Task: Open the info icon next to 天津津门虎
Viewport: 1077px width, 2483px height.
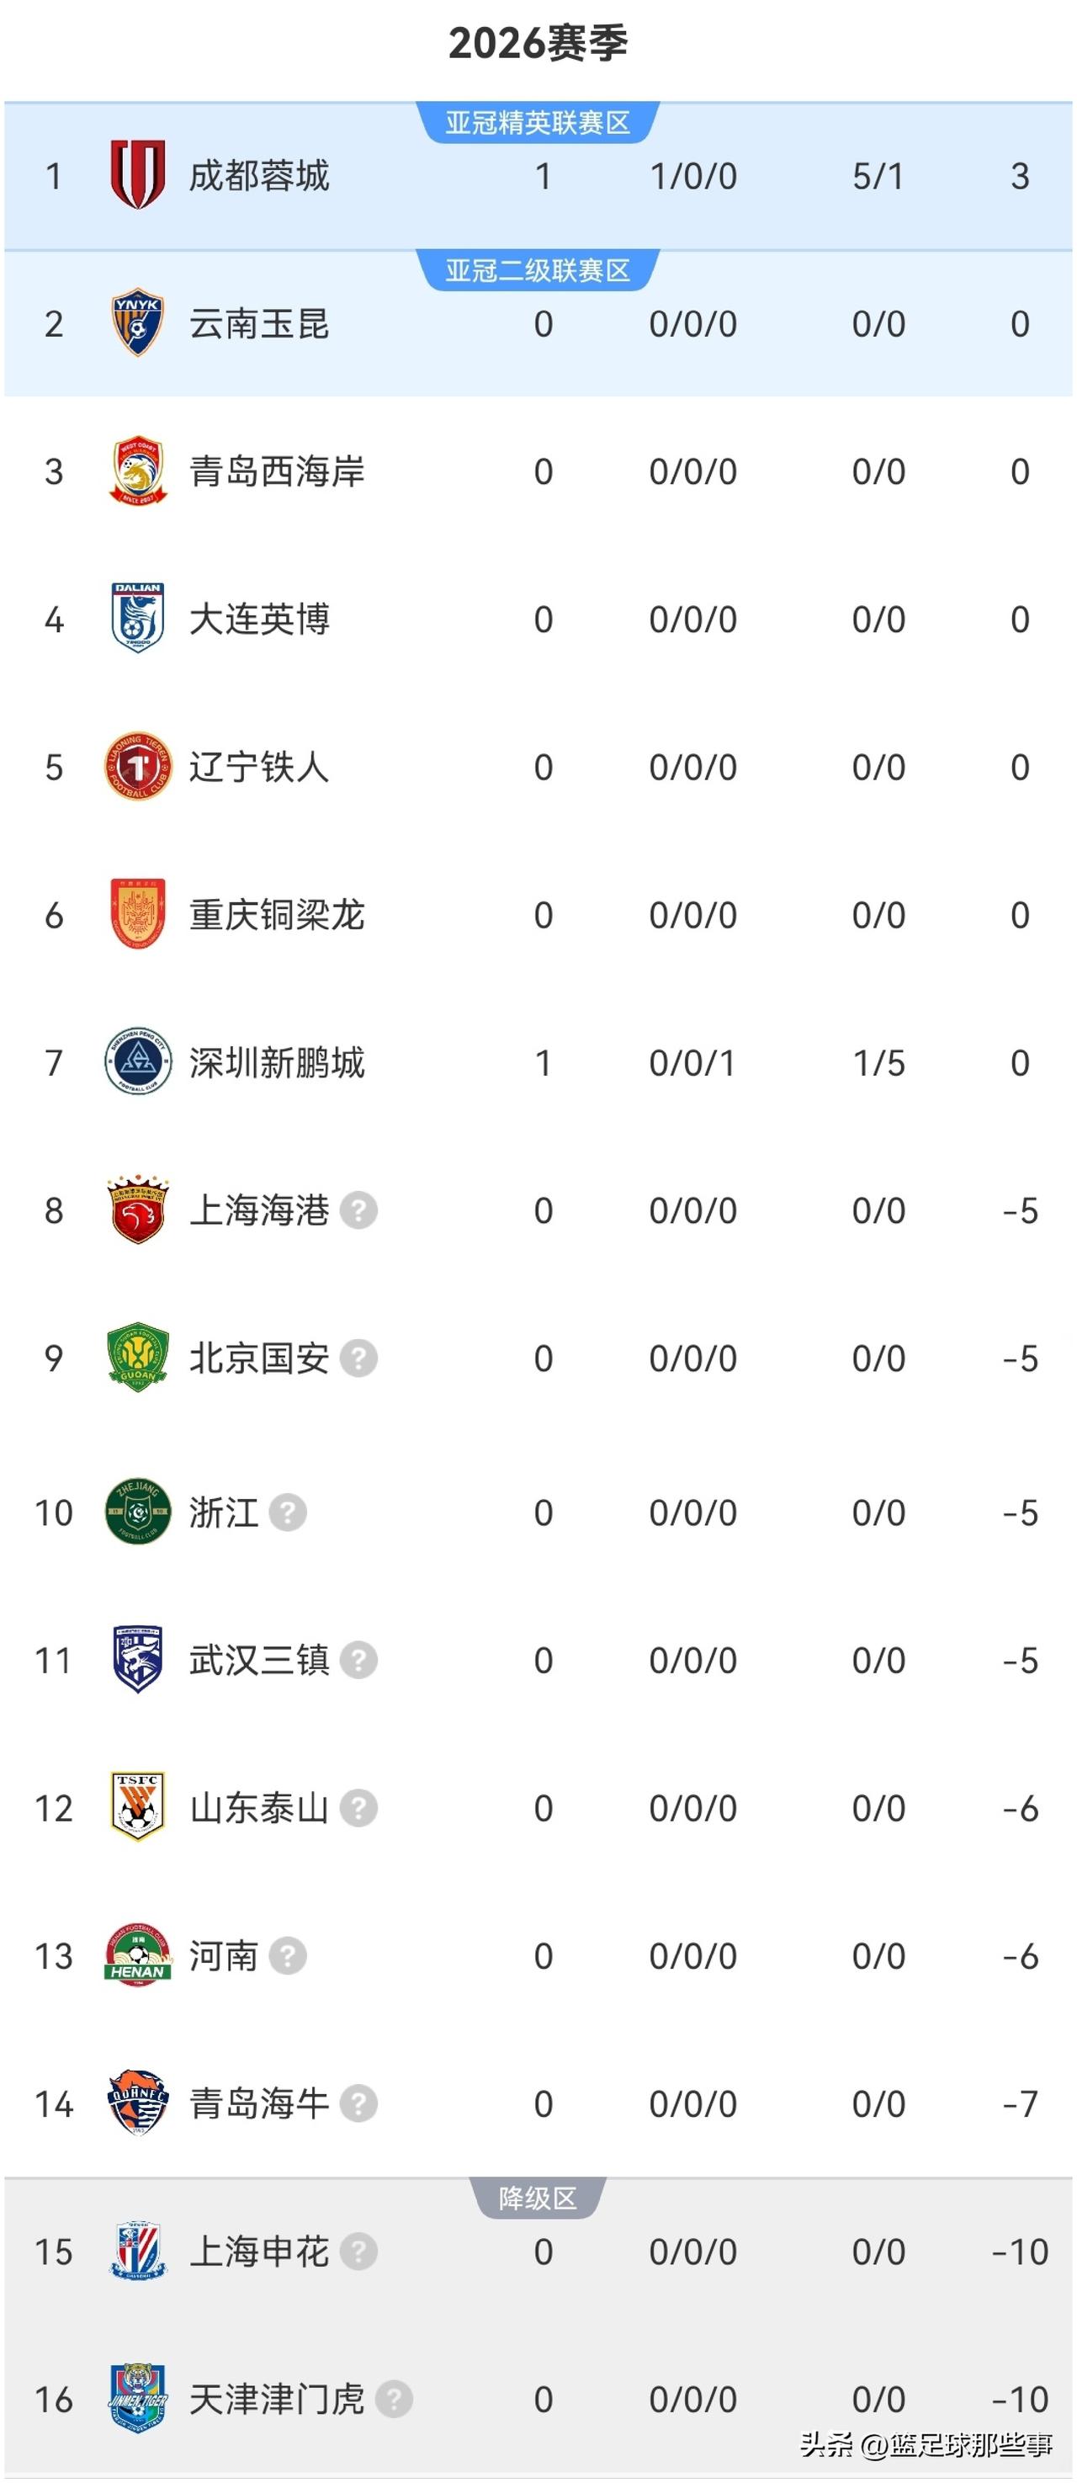Action: point(394,2399)
